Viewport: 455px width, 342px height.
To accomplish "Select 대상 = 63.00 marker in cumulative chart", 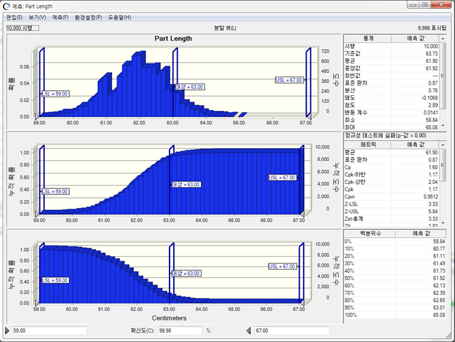I will pyautogui.click(x=186, y=184).
